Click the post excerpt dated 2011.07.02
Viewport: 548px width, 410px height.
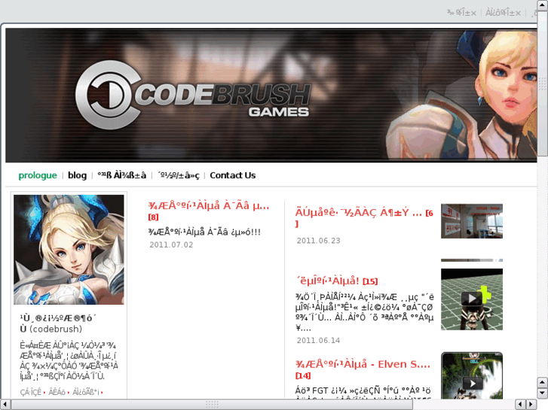point(204,232)
